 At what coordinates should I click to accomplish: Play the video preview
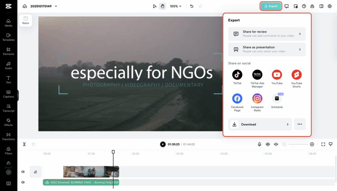point(163,144)
